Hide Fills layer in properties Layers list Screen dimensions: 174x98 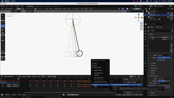tap(166, 39)
